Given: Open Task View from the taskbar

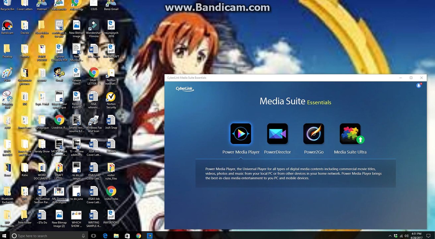Looking at the screenshot, I should click(x=93, y=236).
